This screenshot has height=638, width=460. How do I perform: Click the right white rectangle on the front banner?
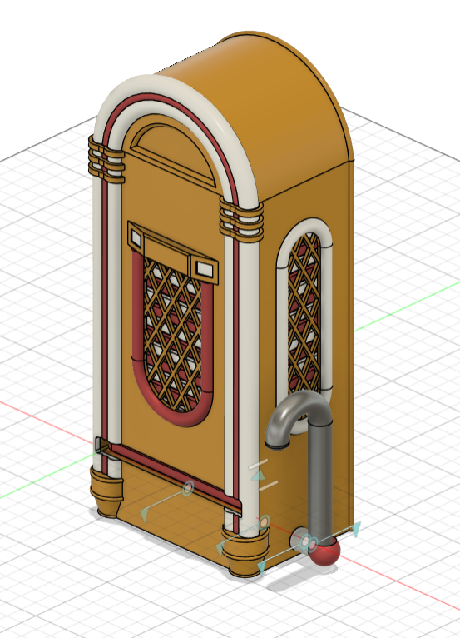pos(205,269)
